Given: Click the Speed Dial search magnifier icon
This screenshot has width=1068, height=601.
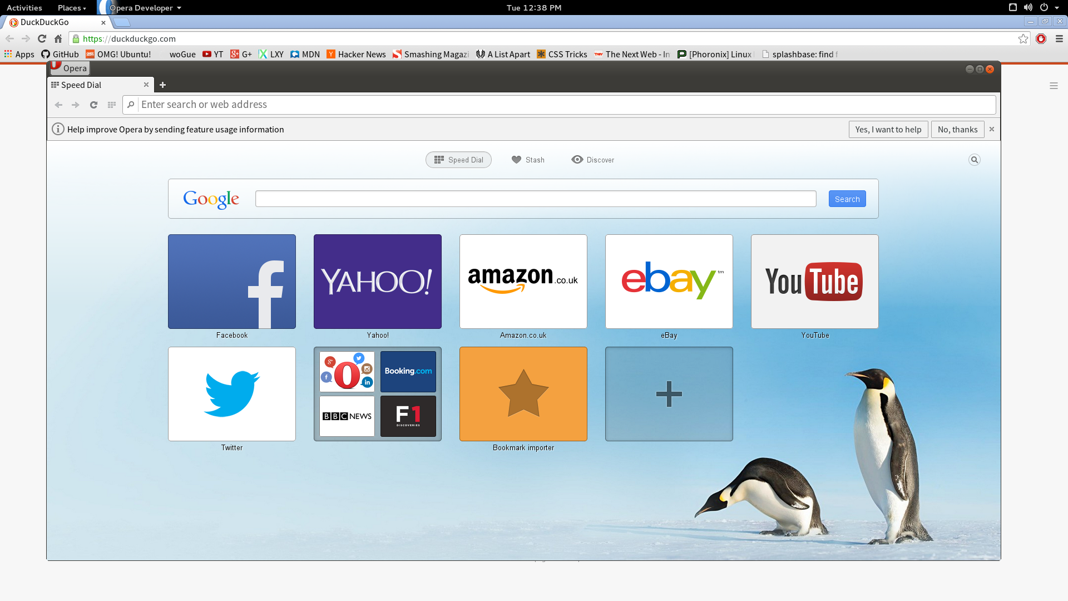Looking at the screenshot, I should click(x=975, y=160).
